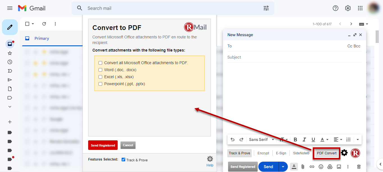Expand More sidebar items chevron

pos(10,107)
